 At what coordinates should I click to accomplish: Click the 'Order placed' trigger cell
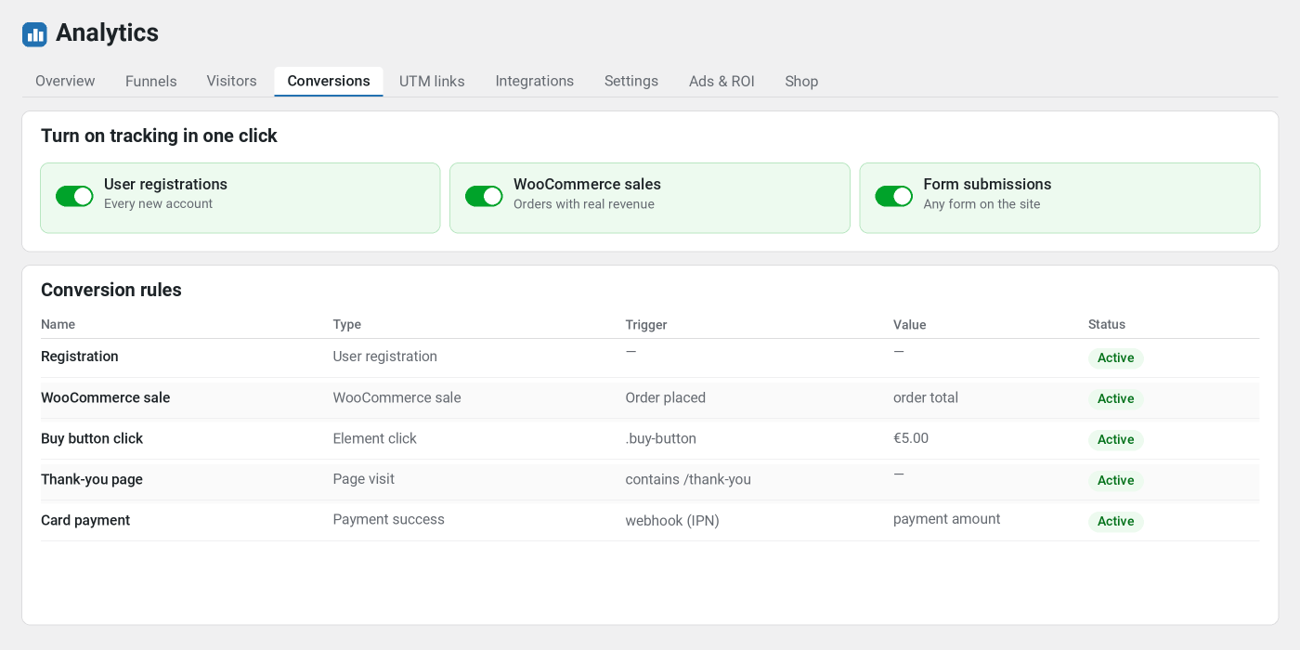[666, 397]
